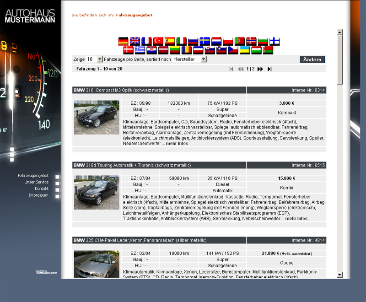Select the Czech flag language
366x302 pixels.
233,50
